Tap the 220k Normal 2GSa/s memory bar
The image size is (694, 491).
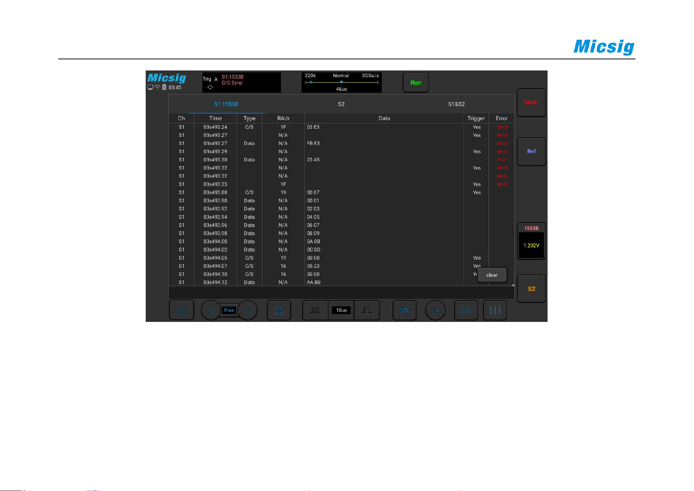coord(341,82)
